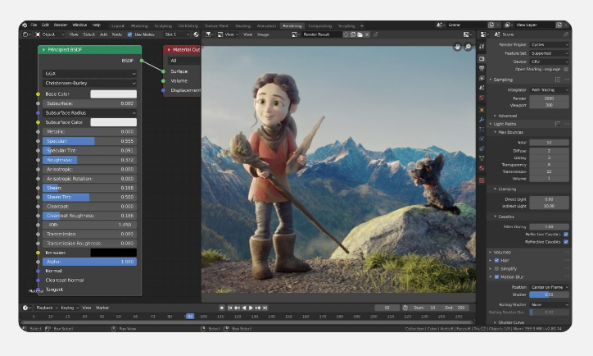Open the Feature Set dropdown
The image size is (593, 356).
tap(549, 53)
